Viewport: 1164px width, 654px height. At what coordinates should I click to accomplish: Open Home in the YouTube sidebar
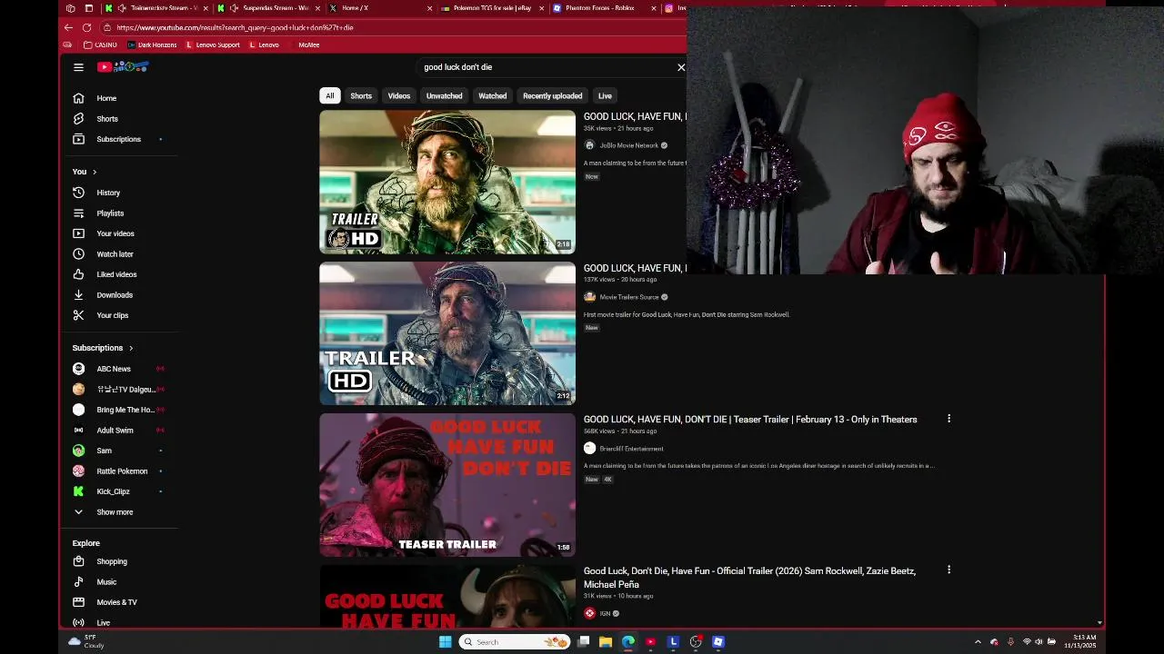click(x=106, y=98)
